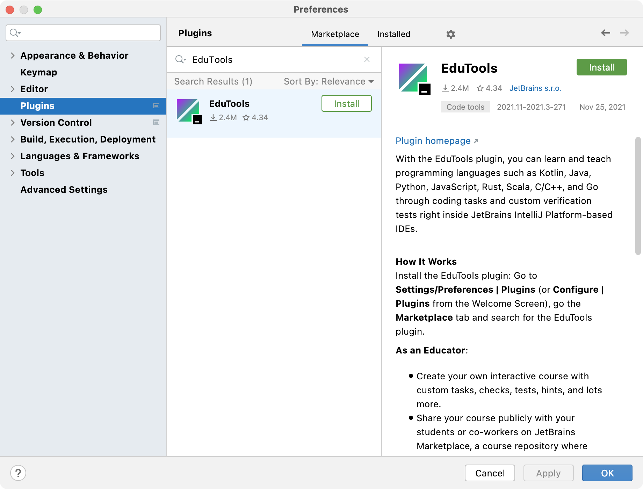This screenshot has height=489, width=643.
Task: Expand the Version Control section
Action: (x=13, y=123)
